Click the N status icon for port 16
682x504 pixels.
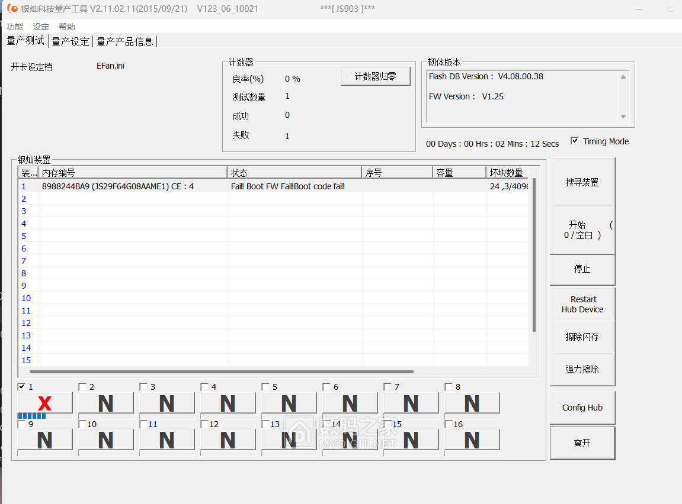point(472,440)
